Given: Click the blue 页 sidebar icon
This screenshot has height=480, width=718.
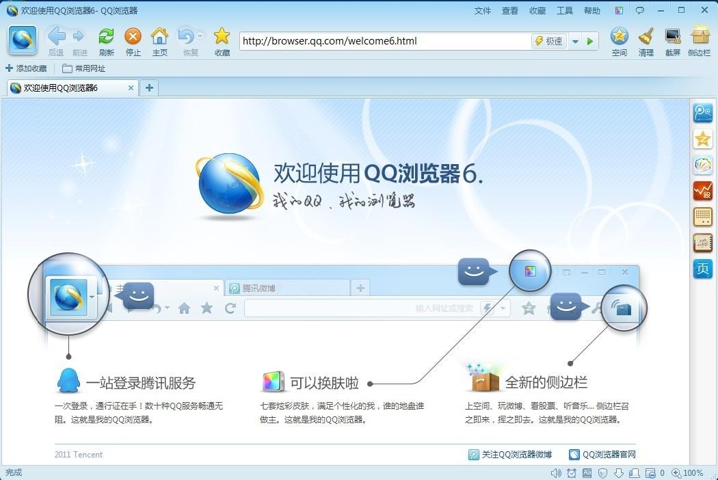Looking at the screenshot, I should coord(702,269).
